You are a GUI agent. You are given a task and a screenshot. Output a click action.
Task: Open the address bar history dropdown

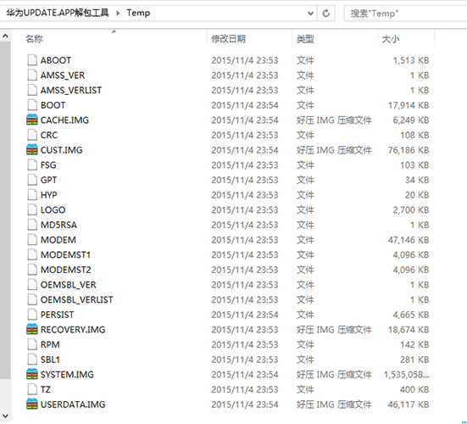310,13
